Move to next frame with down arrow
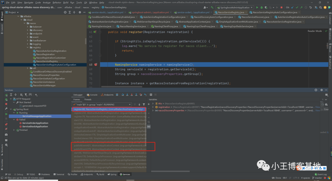The image size is (332, 181). point(139,105)
